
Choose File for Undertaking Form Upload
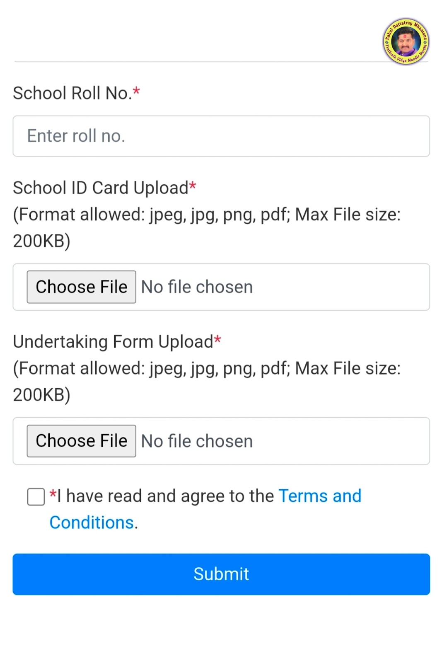coord(81,441)
